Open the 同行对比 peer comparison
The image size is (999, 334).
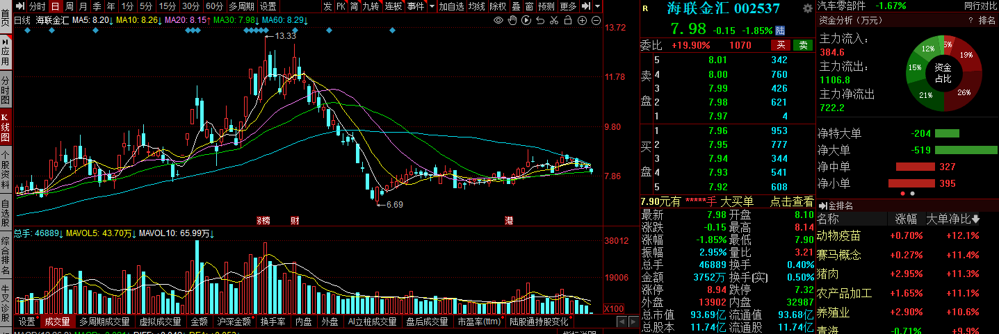[x=980, y=6]
